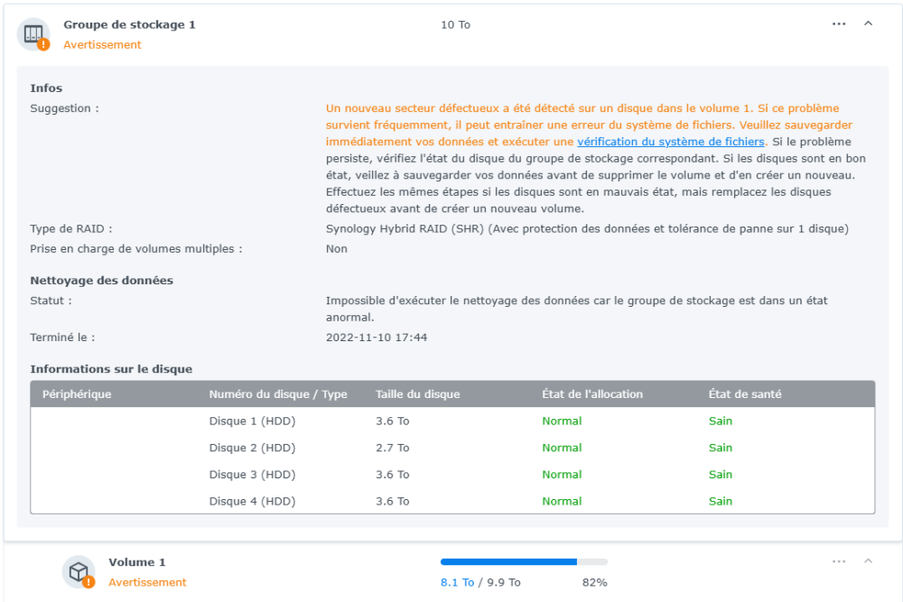The height and width of the screenshot is (602, 903).
Task: Collapse the Volume 1 section
Action: 869,561
